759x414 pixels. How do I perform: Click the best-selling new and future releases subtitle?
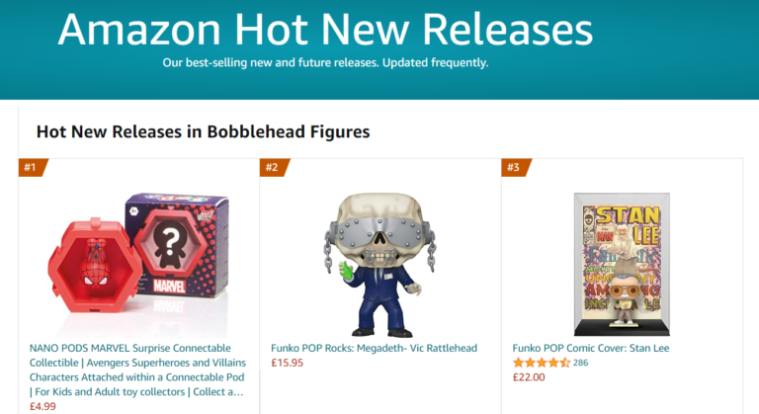(x=325, y=63)
